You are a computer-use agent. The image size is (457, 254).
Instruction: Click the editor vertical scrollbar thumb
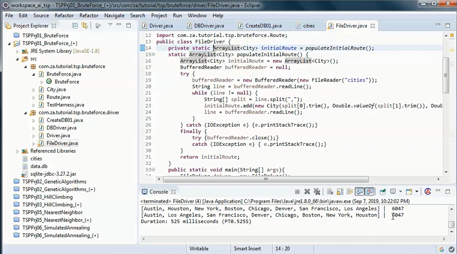[446, 75]
